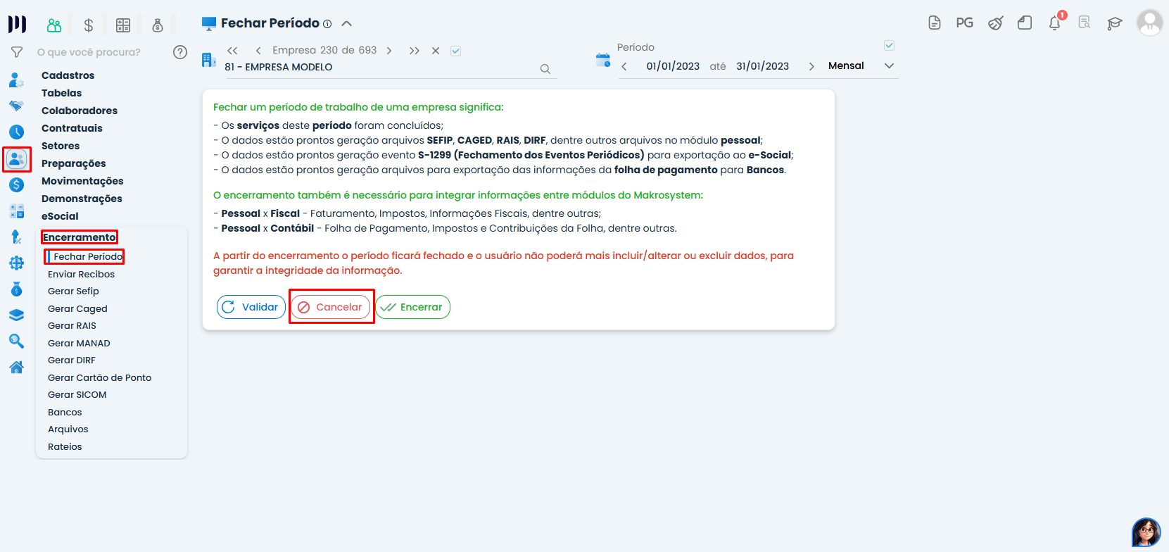Viewport: 1169px width, 552px height.
Task: Click the Encerrar button
Action: 412,307
